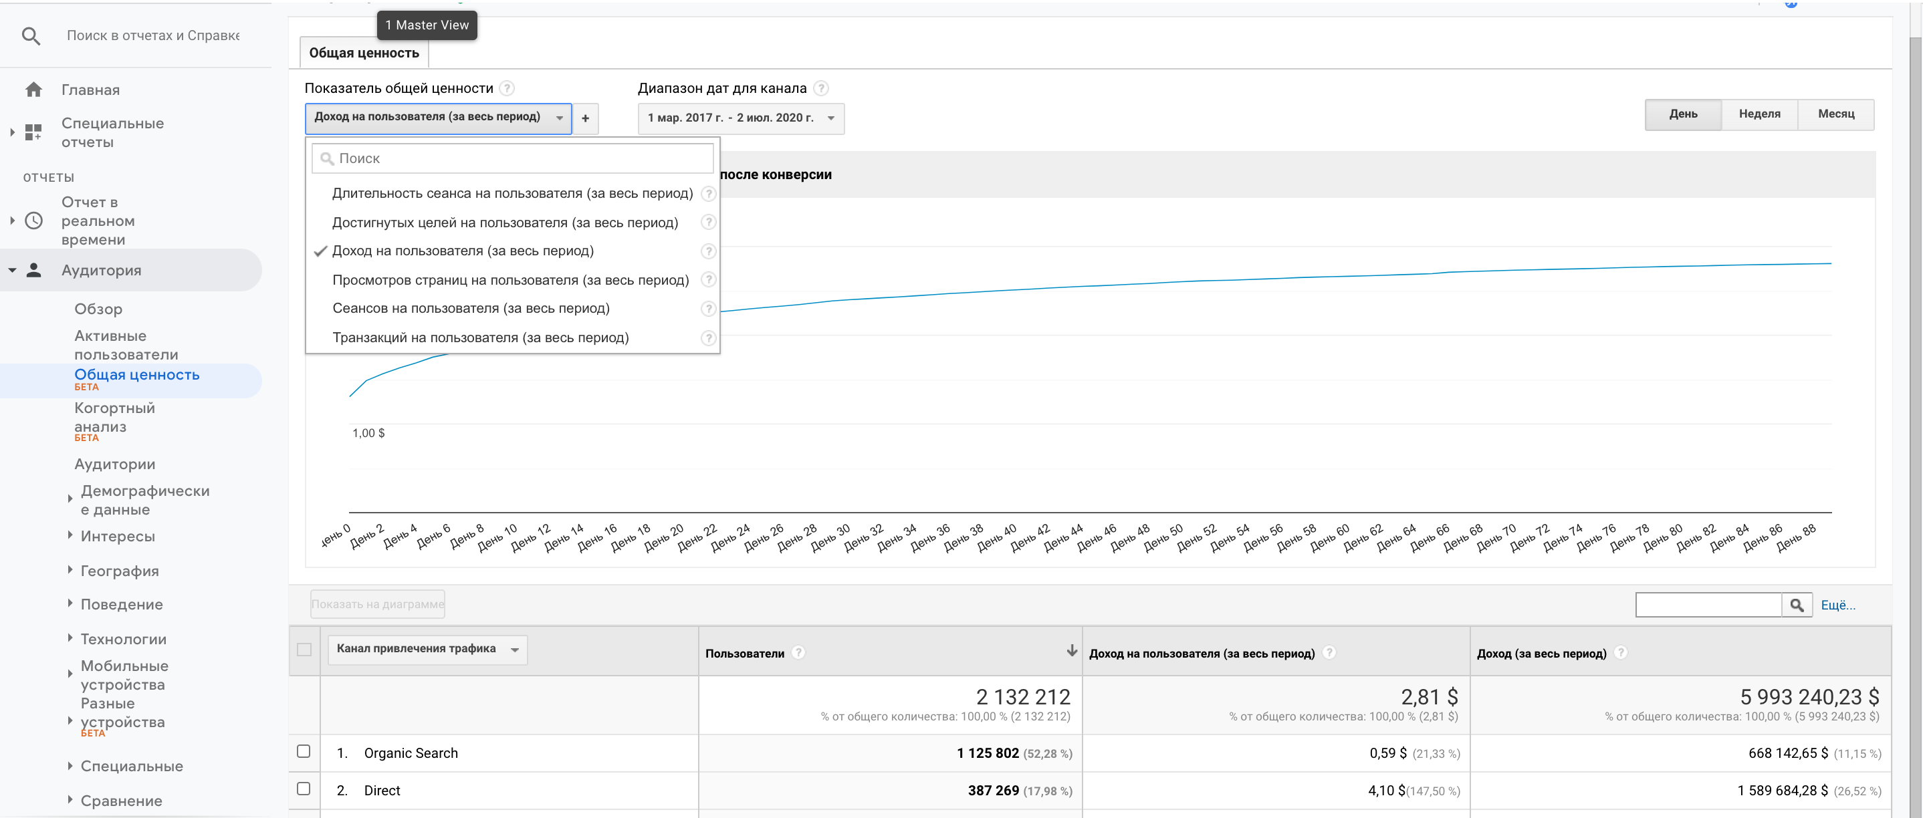The width and height of the screenshot is (1923, 818).
Task: Expand the Технологии submenu
Action: coord(70,638)
